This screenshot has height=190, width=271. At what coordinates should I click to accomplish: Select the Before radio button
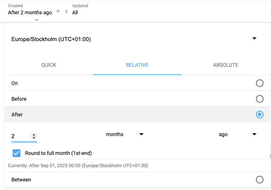[x=260, y=99]
